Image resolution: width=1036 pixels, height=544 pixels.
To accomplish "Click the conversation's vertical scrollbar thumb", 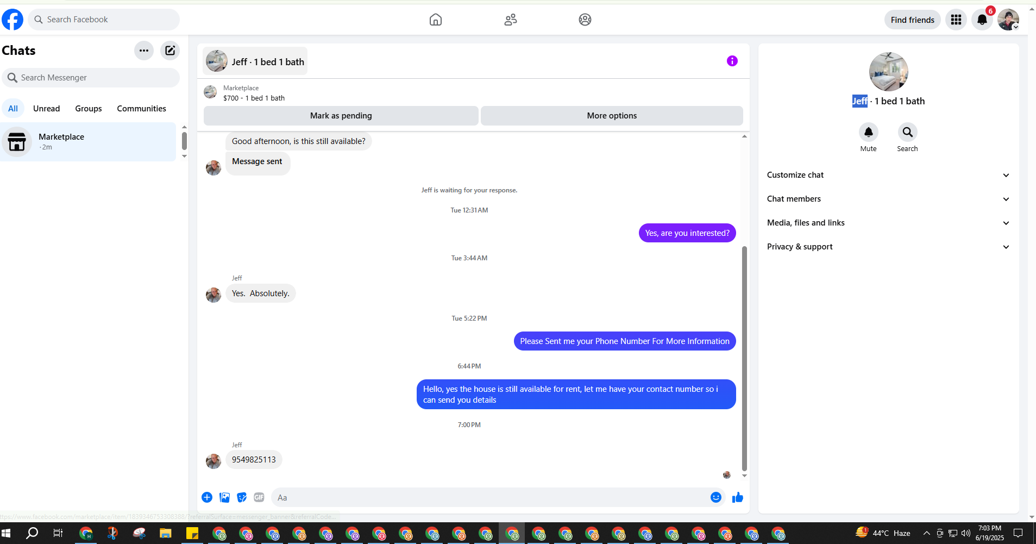I will tap(744, 358).
